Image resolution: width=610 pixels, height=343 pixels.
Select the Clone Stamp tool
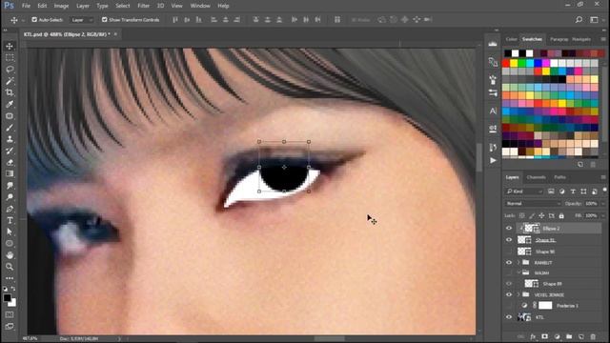10,139
